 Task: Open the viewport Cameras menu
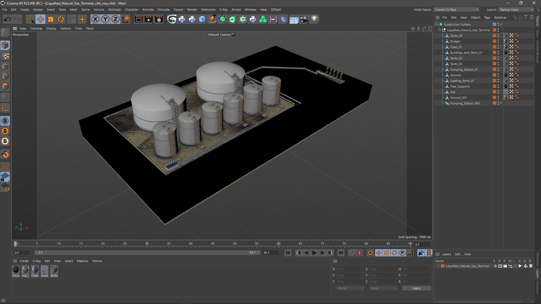[x=36, y=28]
